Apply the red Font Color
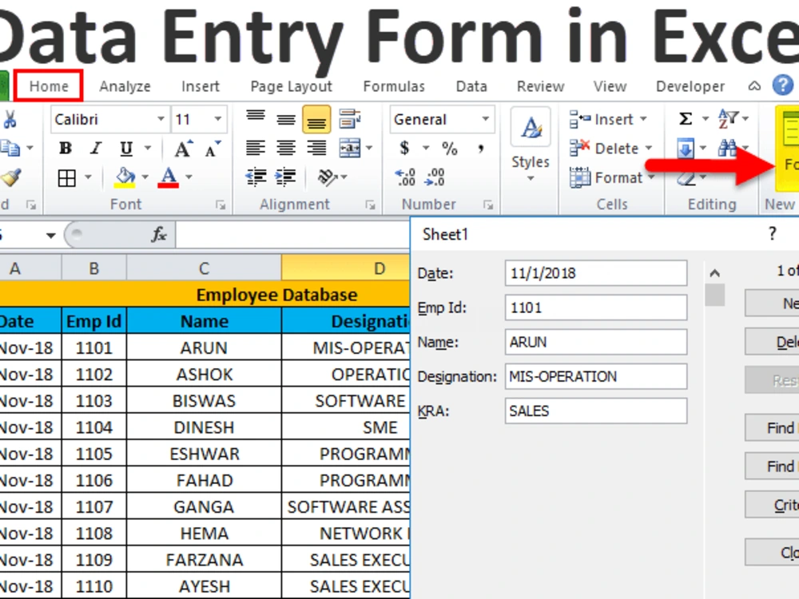Screen dimensions: 799x599 coord(168,178)
